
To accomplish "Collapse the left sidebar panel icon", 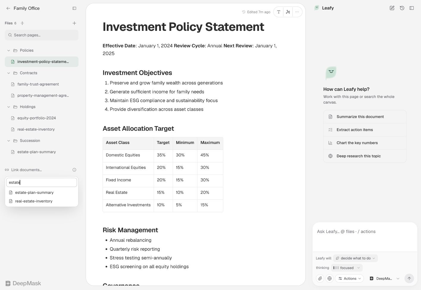I will tap(74, 8).
